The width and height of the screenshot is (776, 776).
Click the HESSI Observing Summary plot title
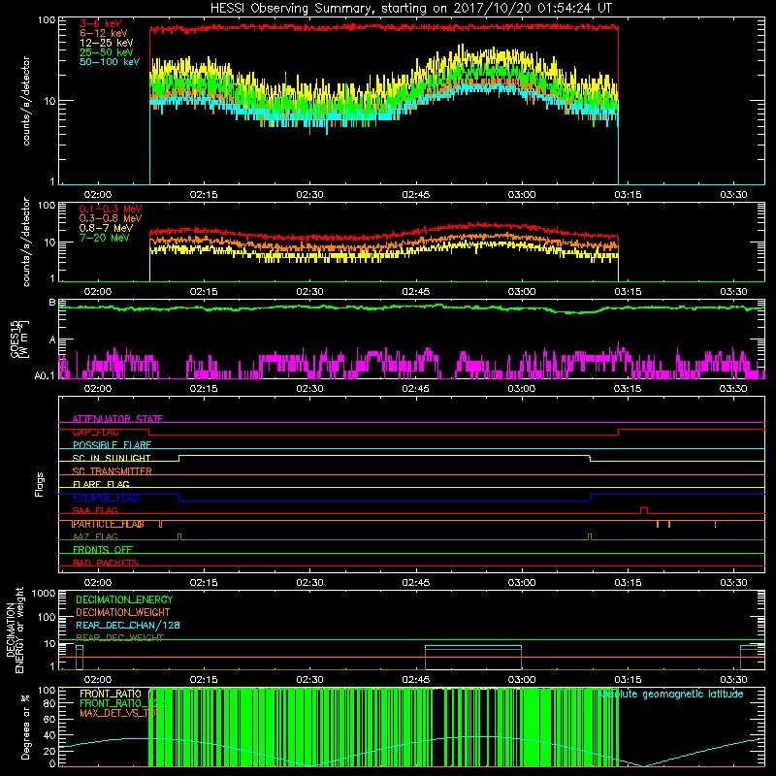411,9
